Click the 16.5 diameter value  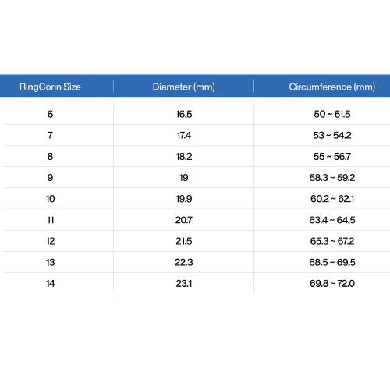184,114
